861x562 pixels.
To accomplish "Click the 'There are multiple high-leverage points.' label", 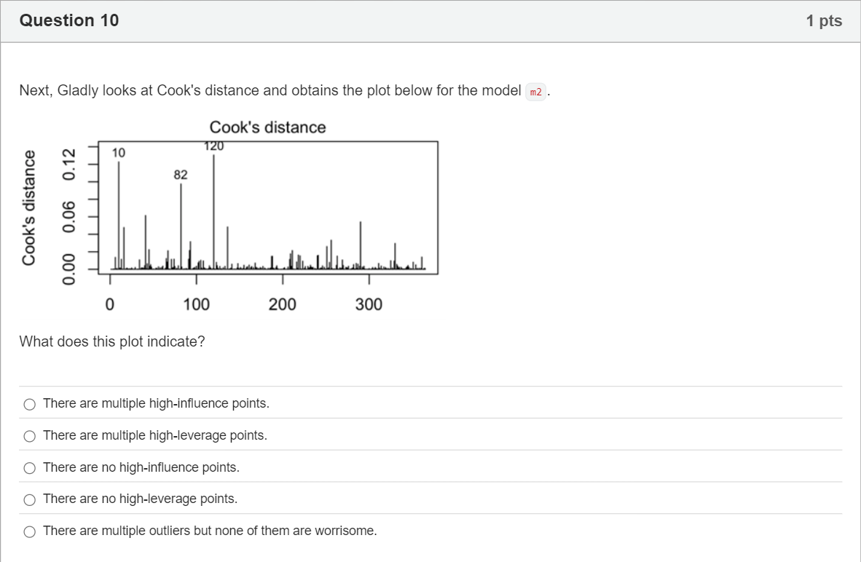I will (x=155, y=435).
